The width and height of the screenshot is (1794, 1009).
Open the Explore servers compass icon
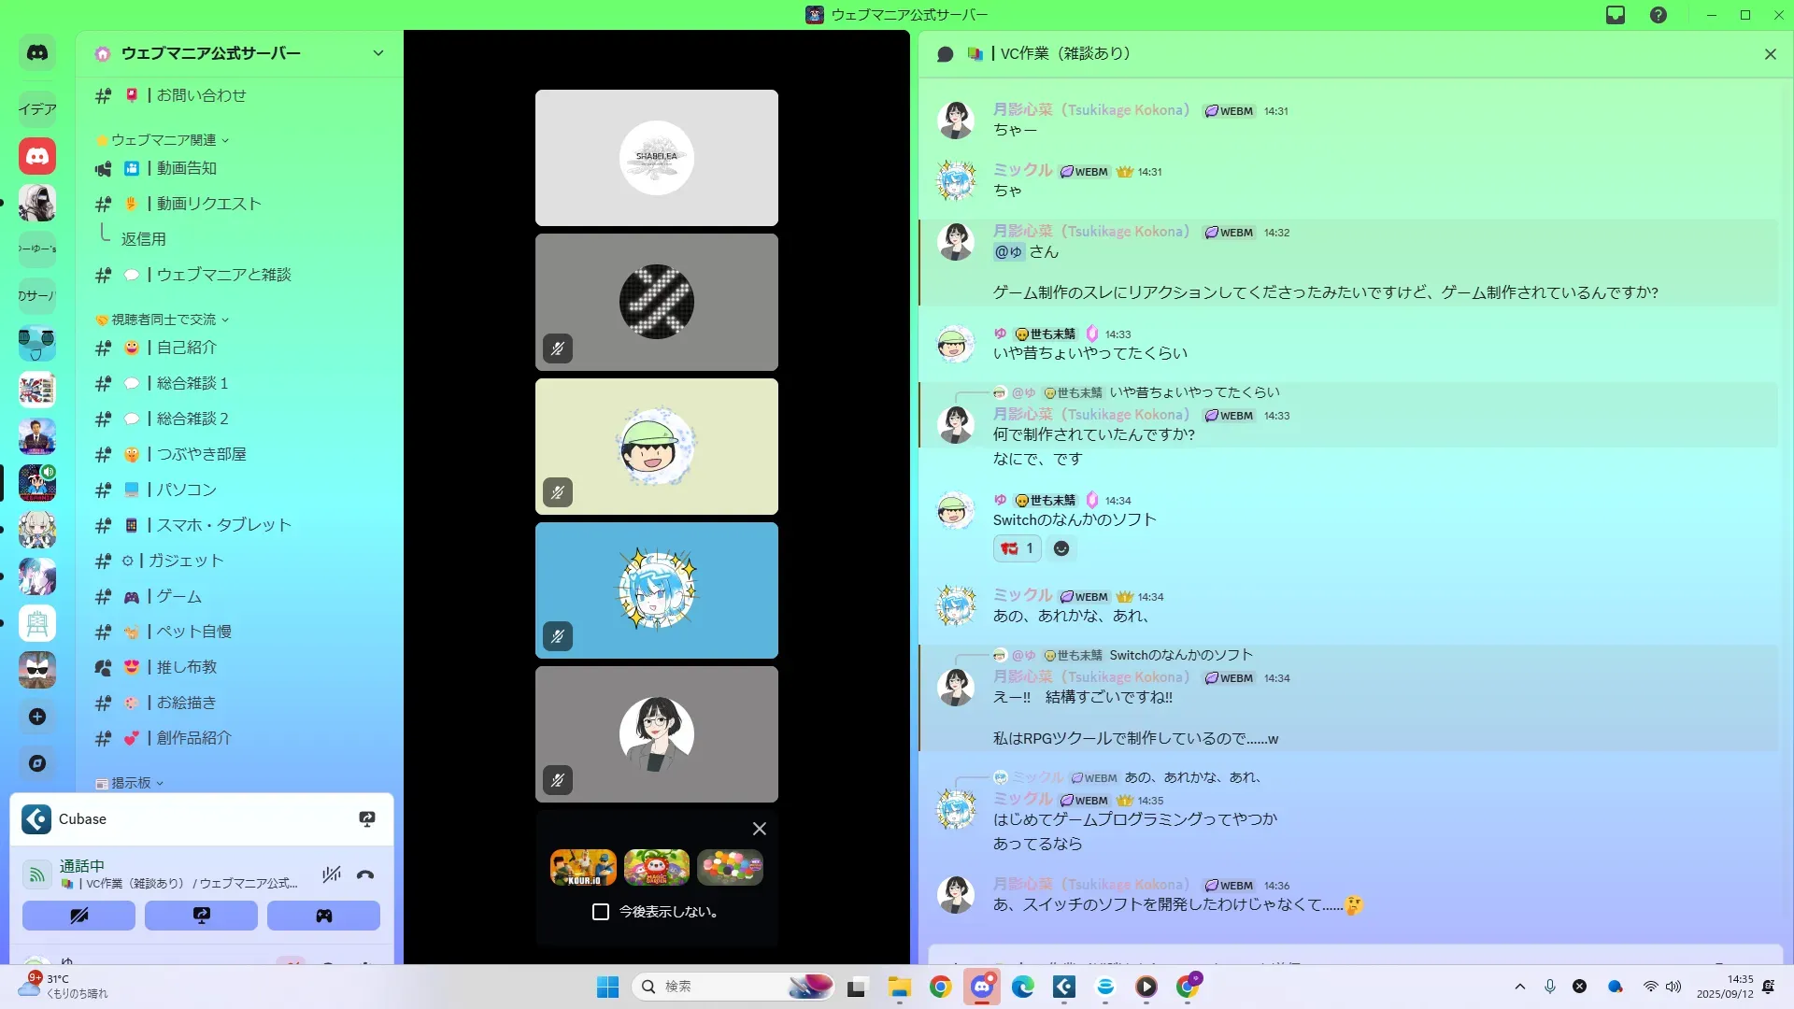pyautogui.click(x=37, y=763)
